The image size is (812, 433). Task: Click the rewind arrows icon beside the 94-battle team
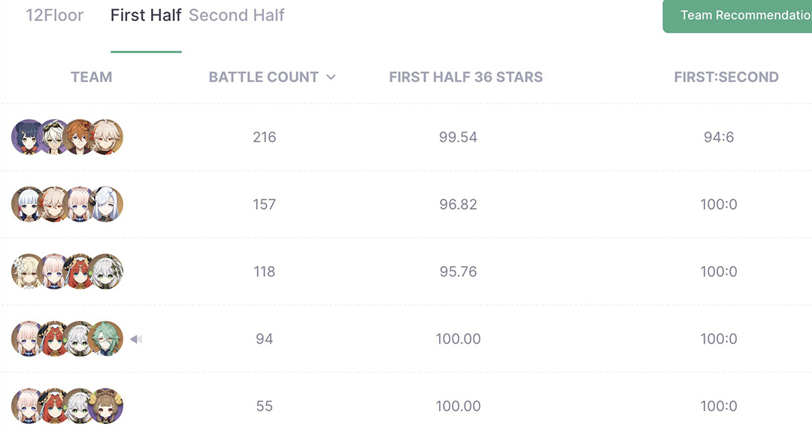click(136, 339)
